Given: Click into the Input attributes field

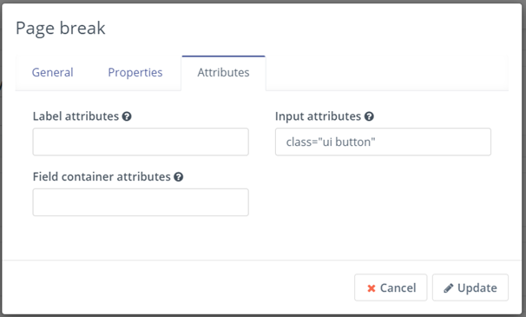Looking at the screenshot, I should (383, 142).
